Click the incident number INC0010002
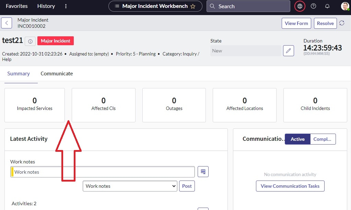The image size is (351, 210). click(32, 26)
